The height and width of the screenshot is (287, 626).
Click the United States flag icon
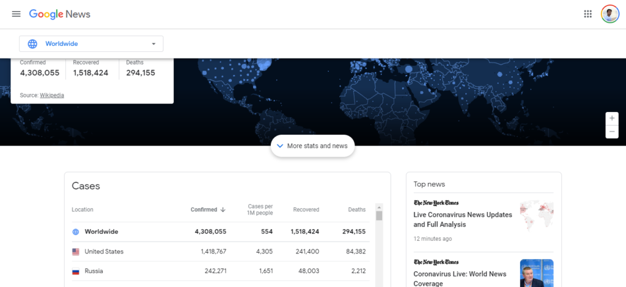coord(75,252)
